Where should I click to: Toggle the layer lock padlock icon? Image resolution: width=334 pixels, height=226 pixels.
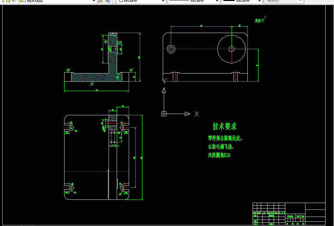20,1
